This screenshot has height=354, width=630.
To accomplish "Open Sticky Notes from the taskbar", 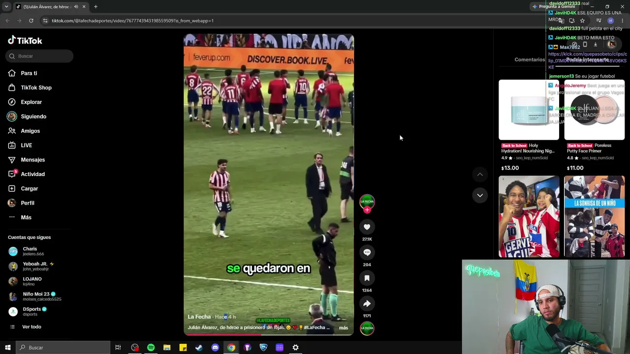I will point(183,348).
